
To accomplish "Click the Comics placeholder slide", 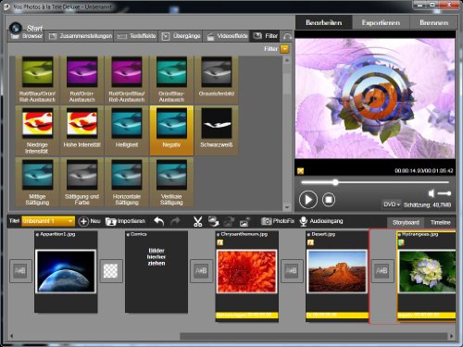I will pyautogui.click(x=156, y=271).
